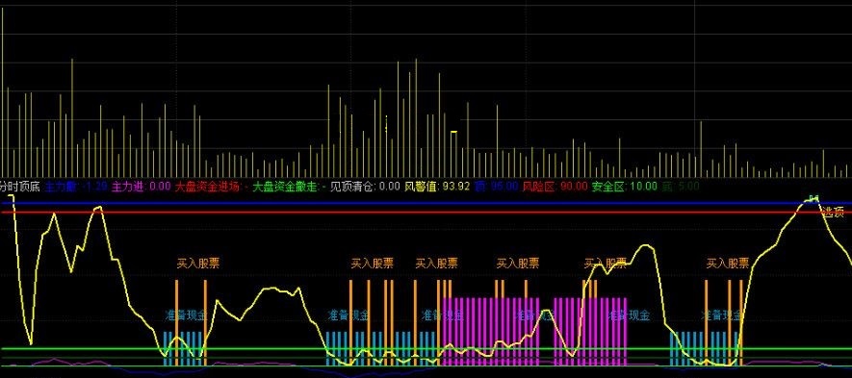
Task: Click the 分时顶底 indicator name
Action: (x=19, y=187)
